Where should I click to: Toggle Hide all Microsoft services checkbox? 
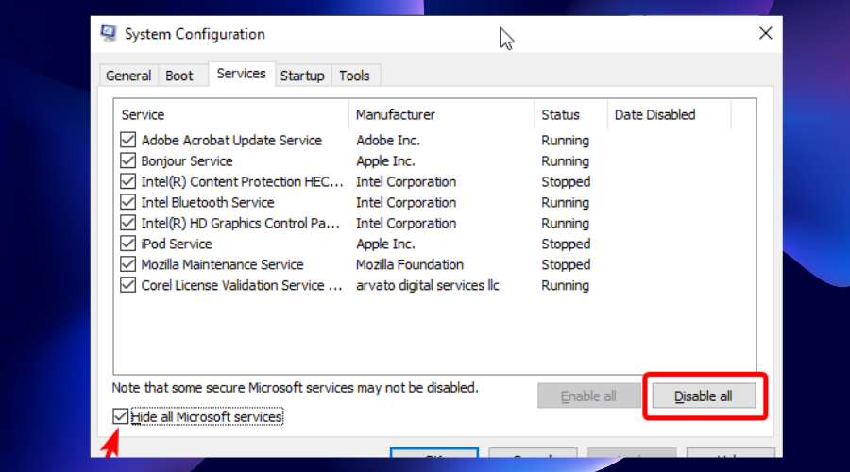120,416
